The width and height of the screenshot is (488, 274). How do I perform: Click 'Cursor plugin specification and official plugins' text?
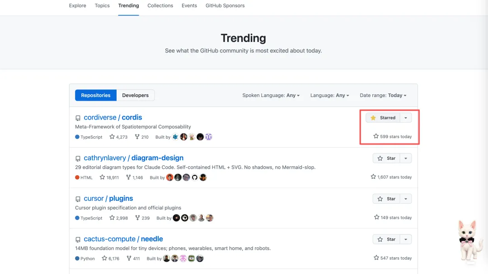(128, 208)
